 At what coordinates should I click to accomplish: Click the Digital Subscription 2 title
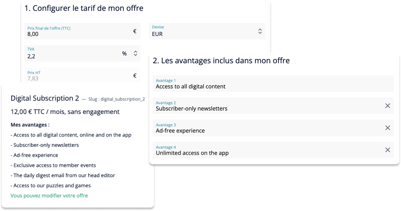[x=45, y=98]
